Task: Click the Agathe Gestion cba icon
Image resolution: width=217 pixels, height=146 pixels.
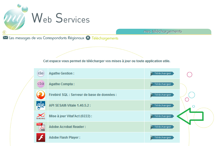Action: [41, 73]
